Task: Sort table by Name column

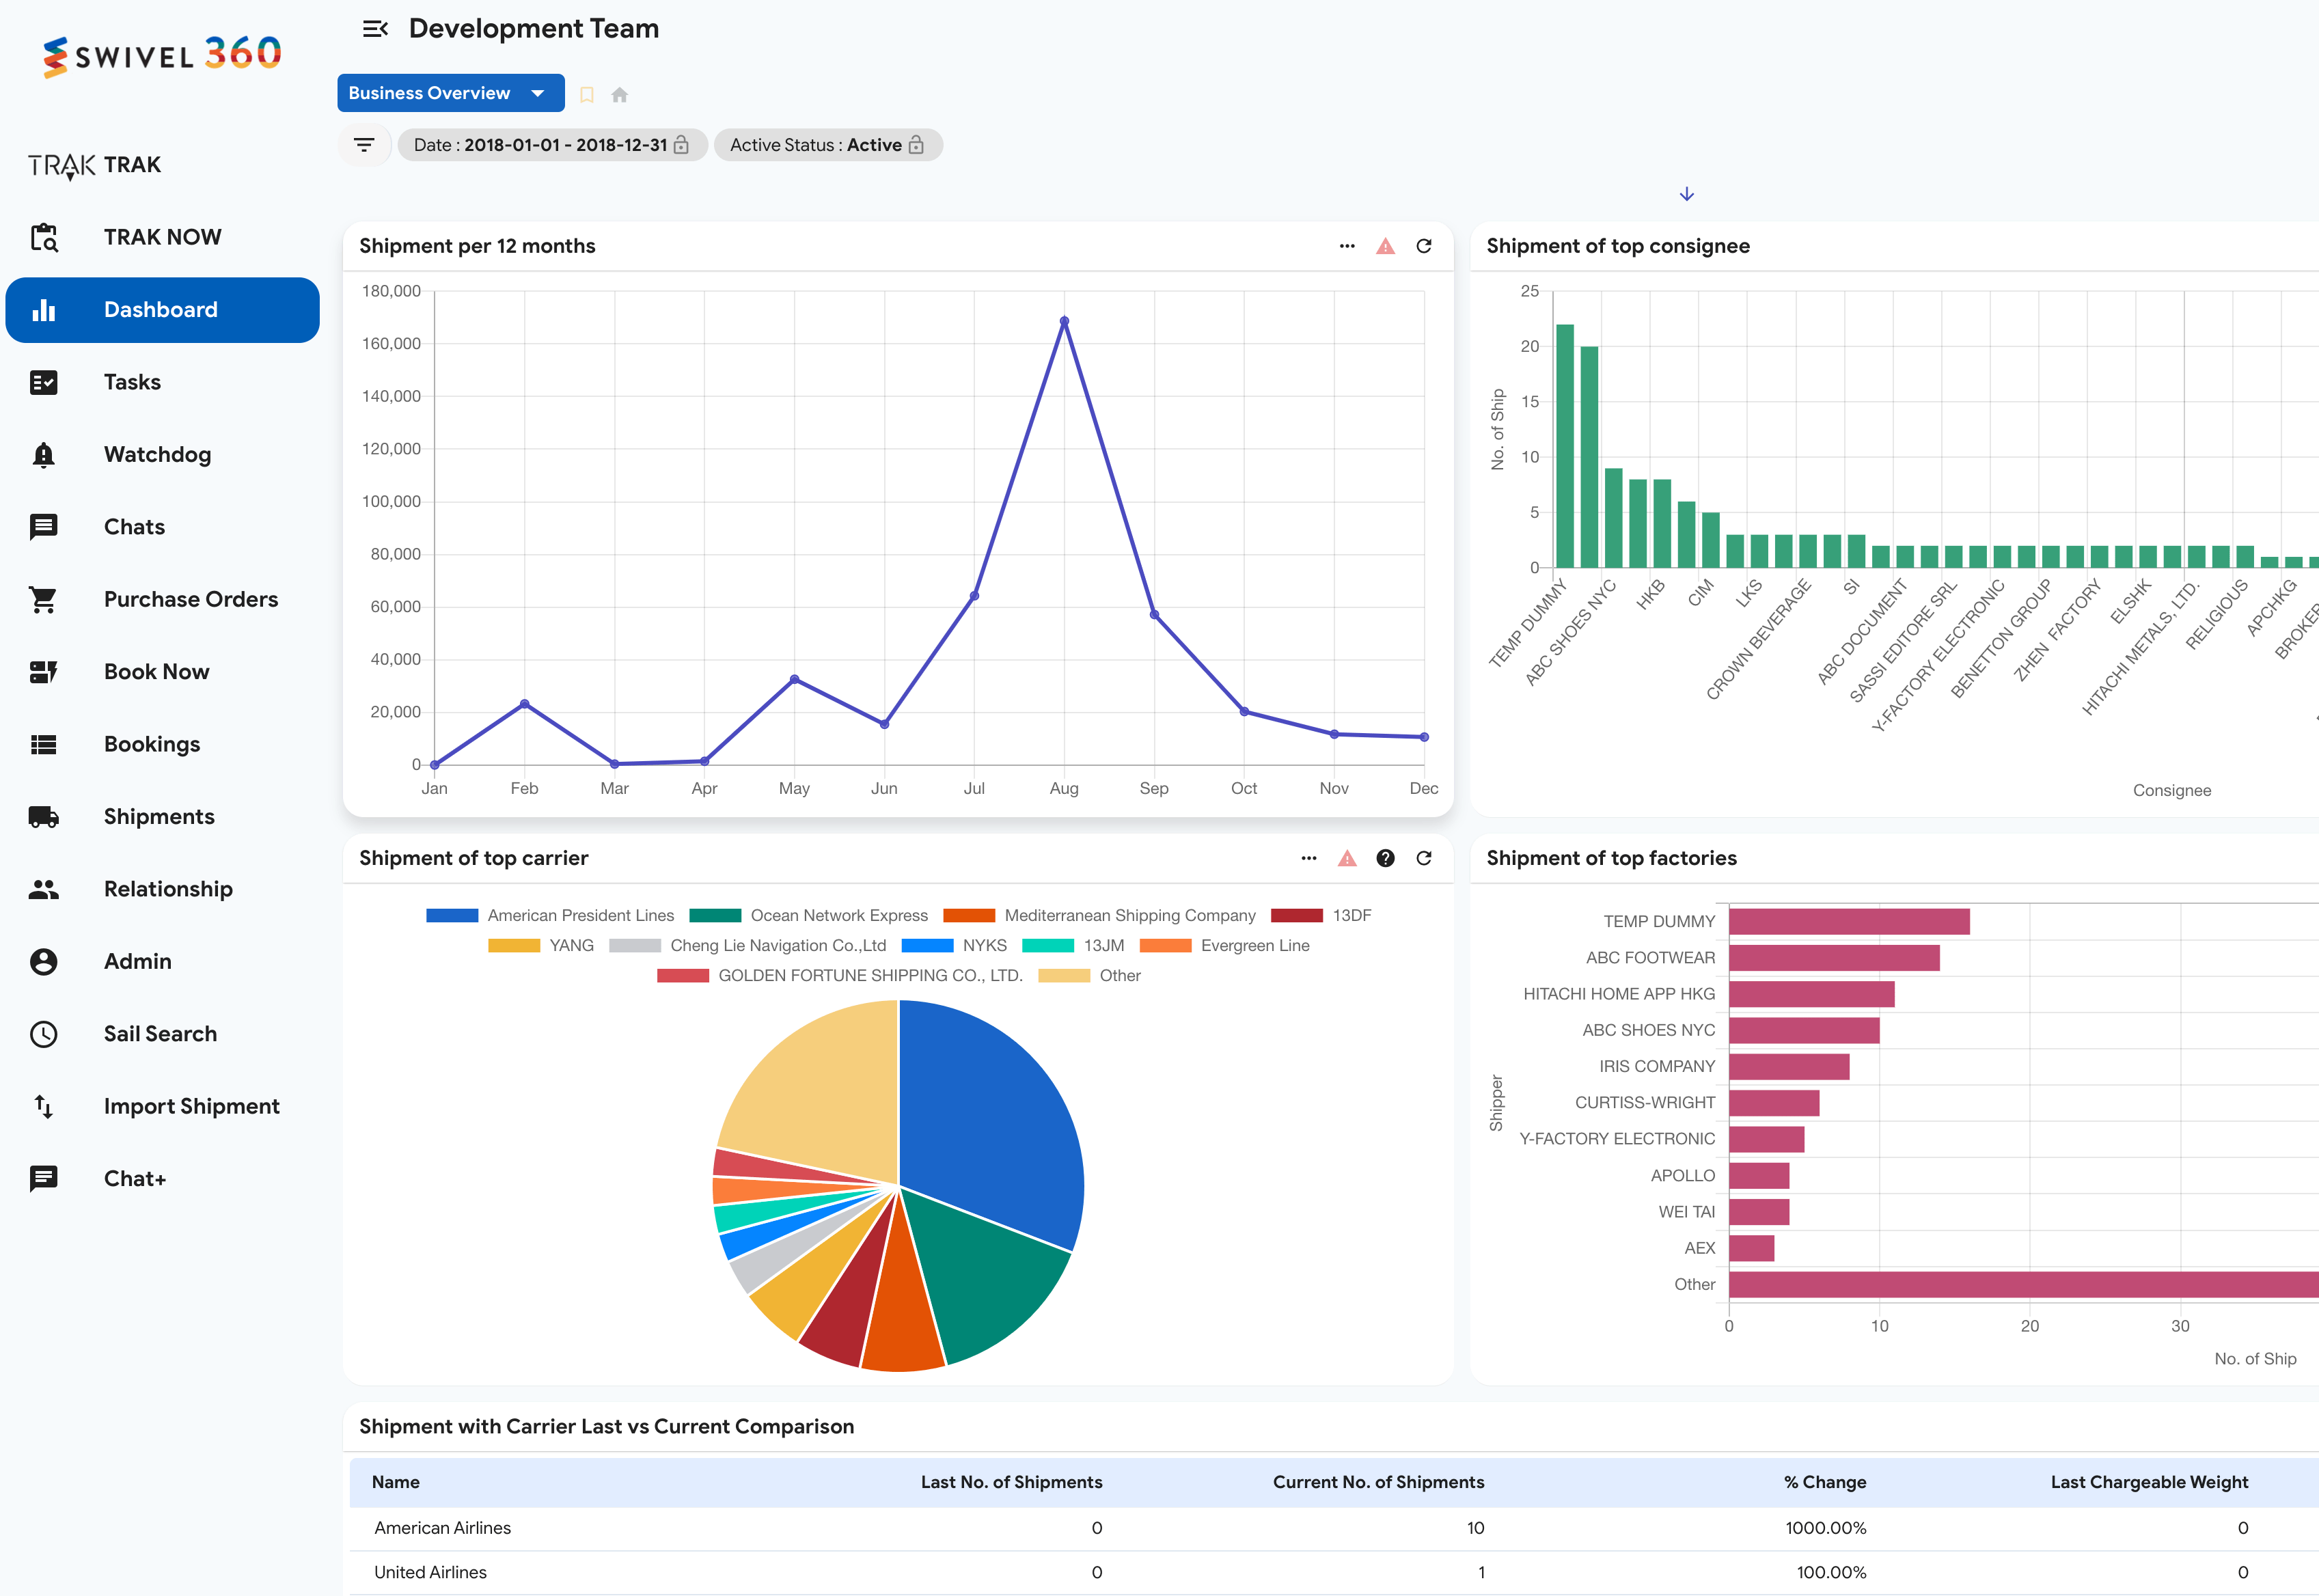Action: (x=396, y=1482)
